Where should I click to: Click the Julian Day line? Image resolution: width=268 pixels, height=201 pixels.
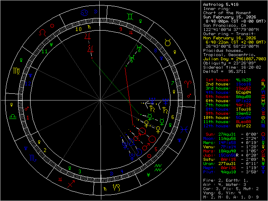click(x=234, y=59)
